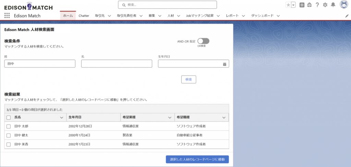Open Salesforce Help question mark icon
This screenshot has height=167, width=351.
pyautogui.click(x=317, y=5)
